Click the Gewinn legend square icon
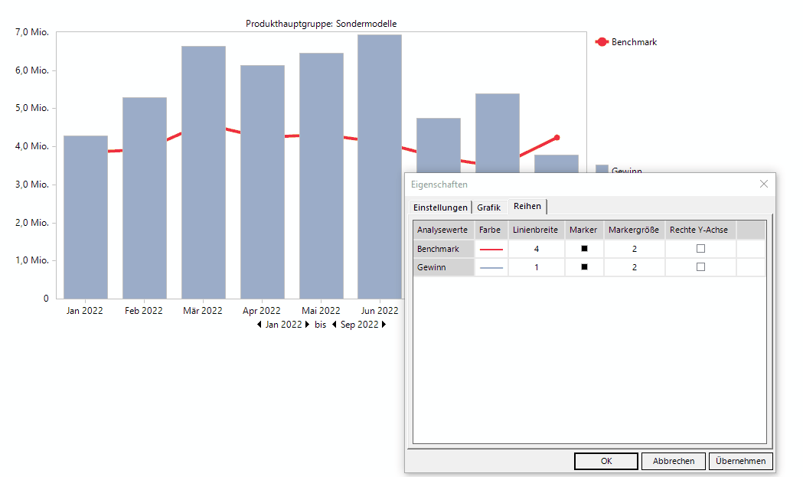This screenshot has width=803, height=477. [x=602, y=169]
